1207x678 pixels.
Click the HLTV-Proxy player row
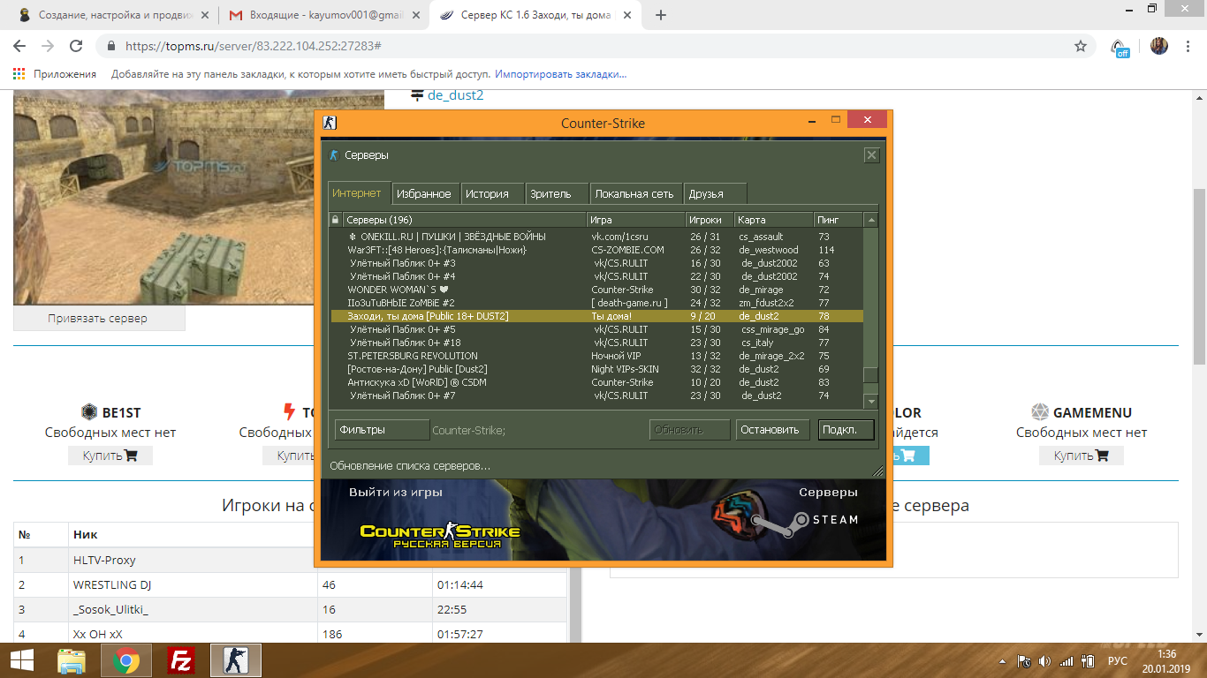click(290, 560)
